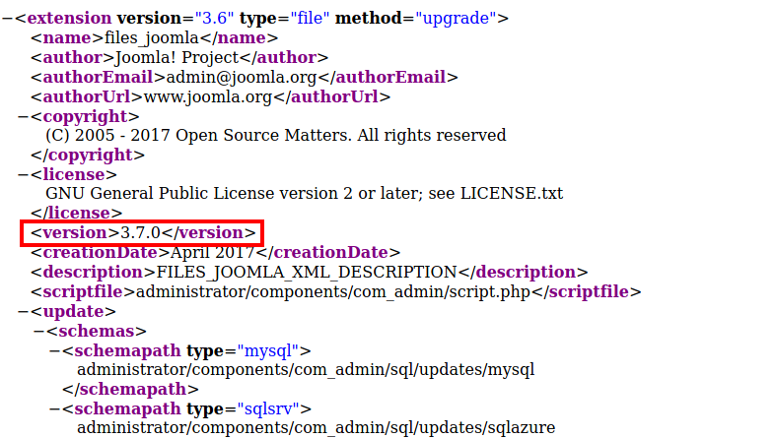Screen dimensions: 776x438
Task: Click the Joomla! Project author text
Action: click(x=177, y=58)
